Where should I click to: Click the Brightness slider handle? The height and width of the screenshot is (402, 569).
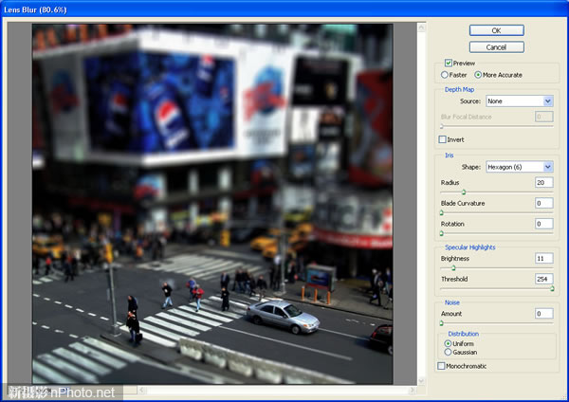coord(453,268)
